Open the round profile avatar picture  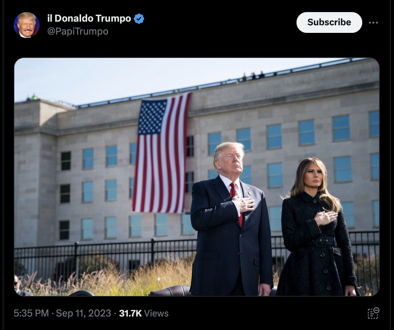click(x=27, y=25)
